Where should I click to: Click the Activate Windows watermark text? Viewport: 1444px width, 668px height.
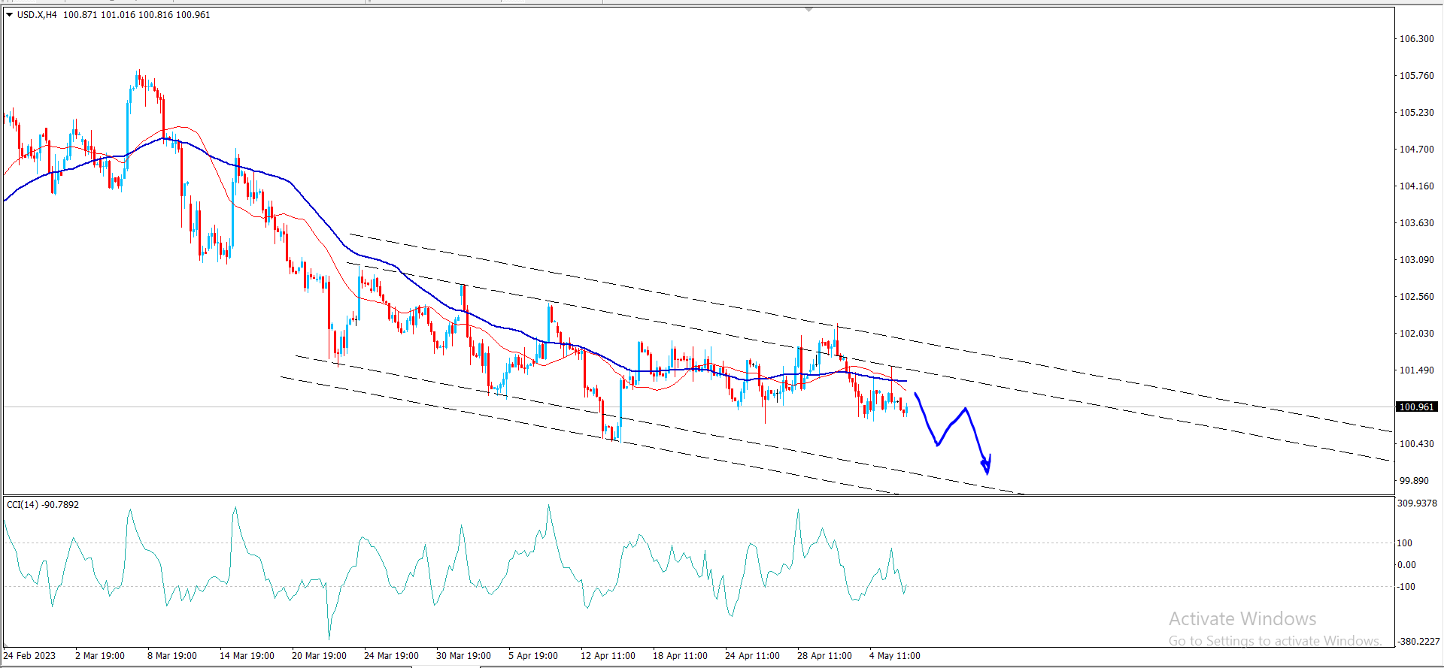pyautogui.click(x=1242, y=618)
